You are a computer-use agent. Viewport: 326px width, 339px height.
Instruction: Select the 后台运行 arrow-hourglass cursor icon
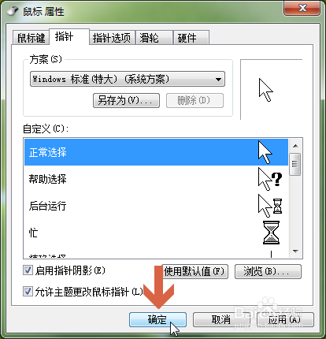point(270,206)
